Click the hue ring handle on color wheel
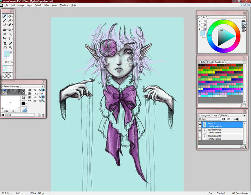251x195 pixels. pos(209,35)
